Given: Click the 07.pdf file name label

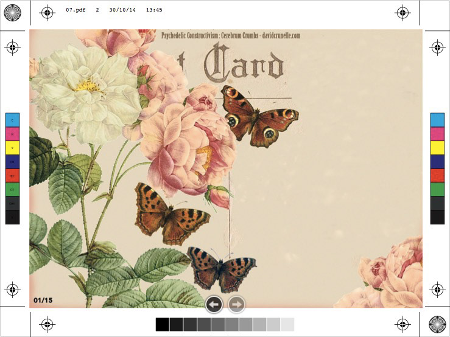Looking at the screenshot, I should 76,10.
